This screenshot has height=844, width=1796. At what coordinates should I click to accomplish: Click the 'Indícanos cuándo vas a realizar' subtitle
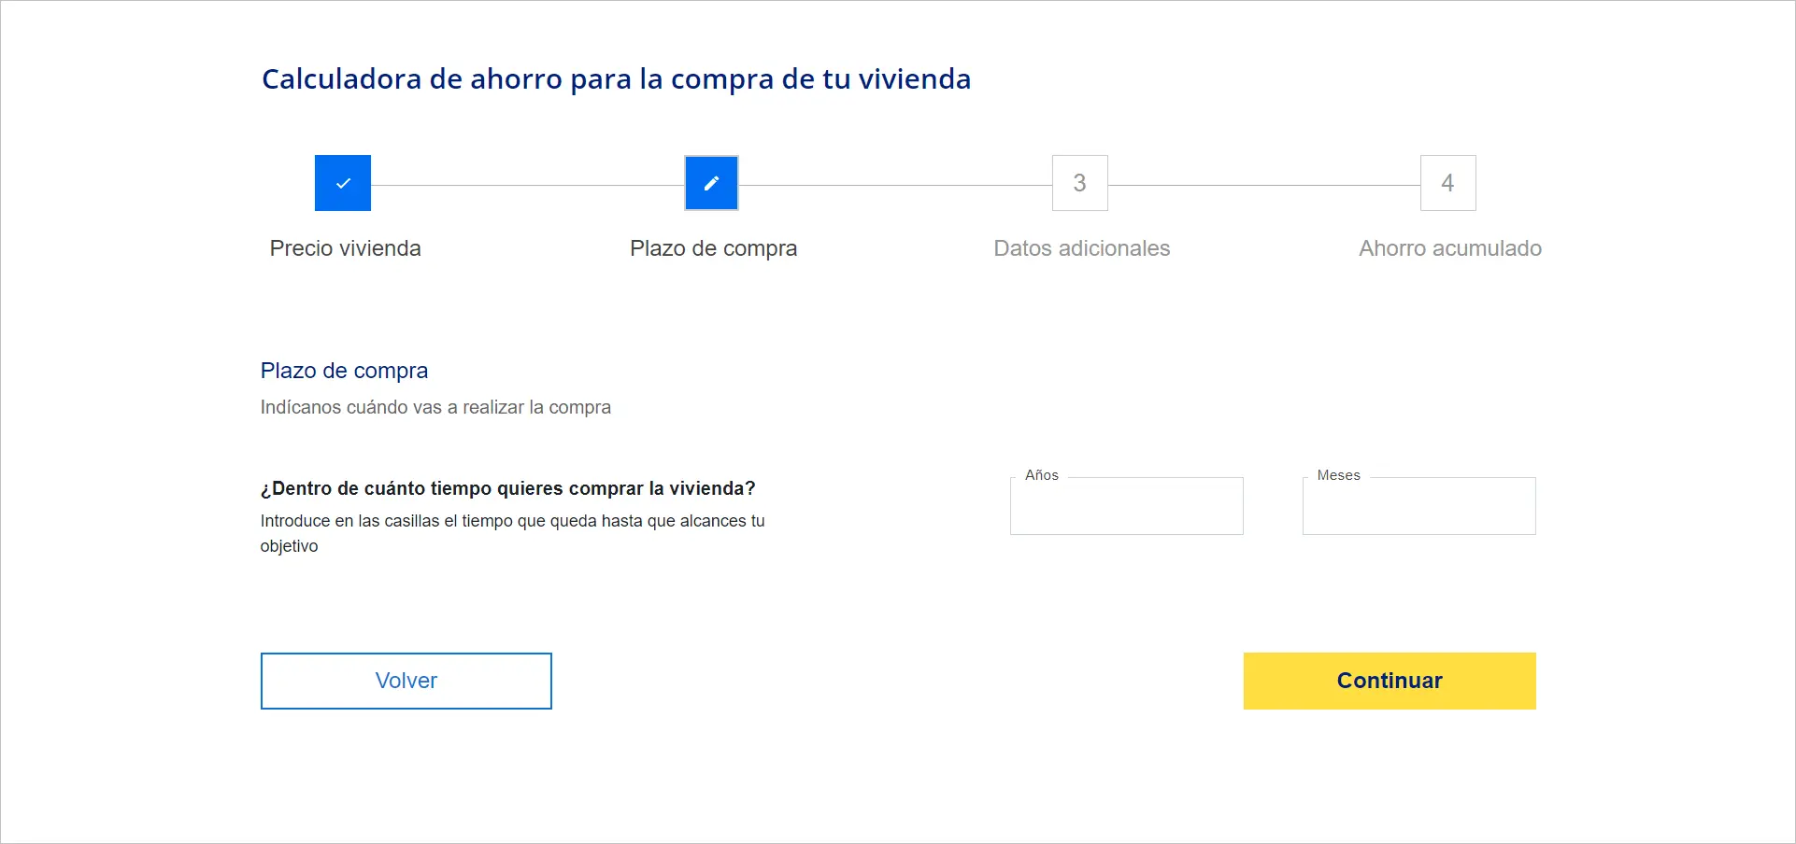pos(435,407)
